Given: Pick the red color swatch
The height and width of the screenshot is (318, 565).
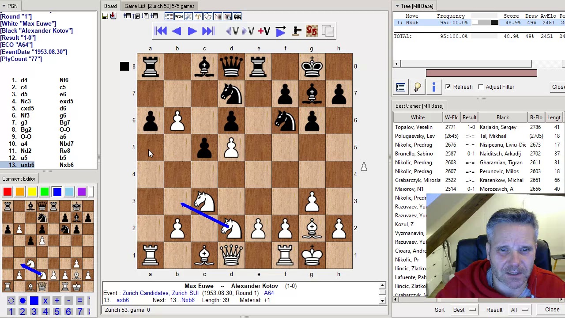Looking at the screenshot, I should pos(8,192).
